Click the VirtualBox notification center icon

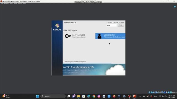tap(175, 7)
